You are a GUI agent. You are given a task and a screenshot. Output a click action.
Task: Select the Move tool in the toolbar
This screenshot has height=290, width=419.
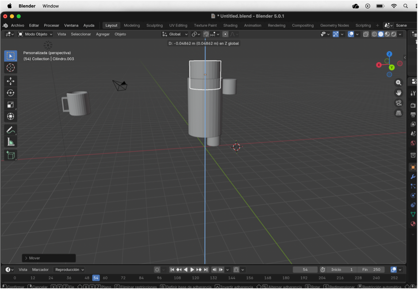pyautogui.click(x=11, y=81)
